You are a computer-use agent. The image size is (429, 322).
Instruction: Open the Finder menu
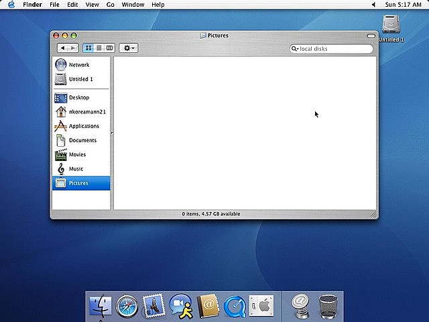pyautogui.click(x=32, y=5)
